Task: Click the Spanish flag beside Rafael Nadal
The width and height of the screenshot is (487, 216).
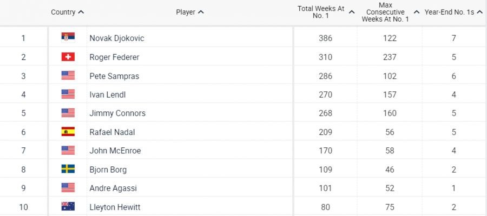Action: tap(68, 132)
